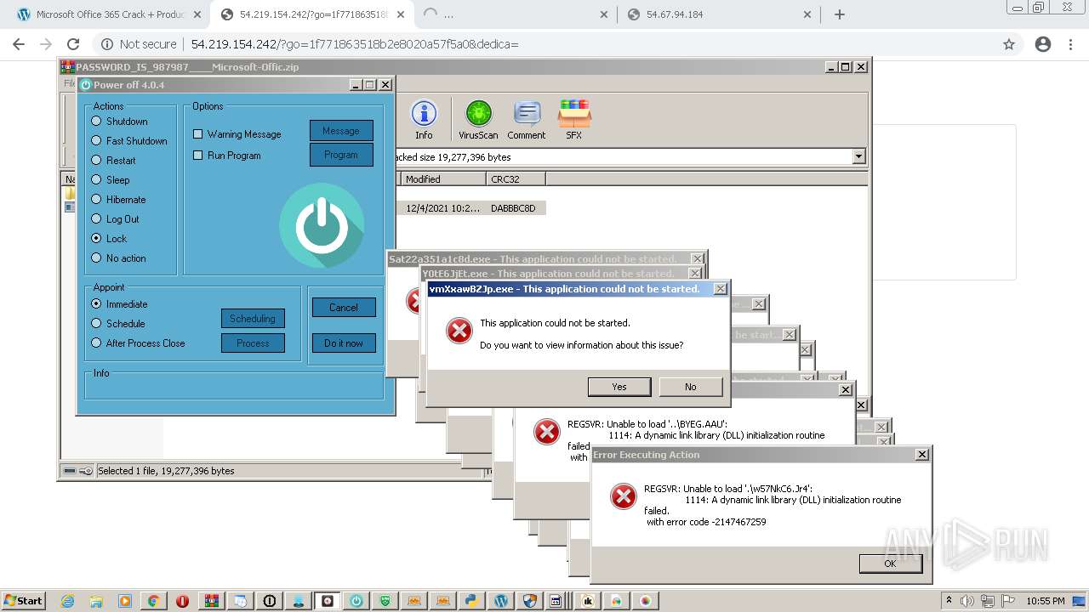The image size is (1089, 612).
Task: Click the browser address bar URL
Action: pos(354,44)
